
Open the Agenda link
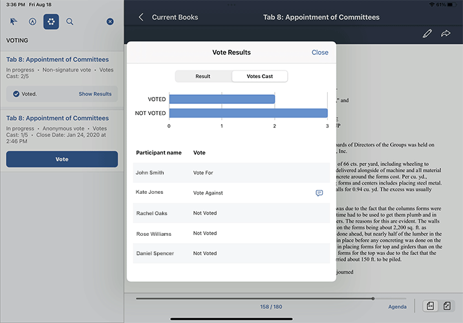(x=397, y=307)
